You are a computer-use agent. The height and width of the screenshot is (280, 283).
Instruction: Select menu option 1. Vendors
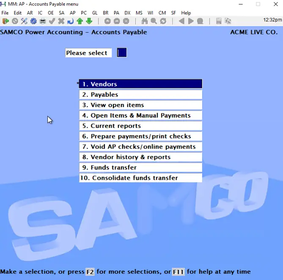(140, 84)
